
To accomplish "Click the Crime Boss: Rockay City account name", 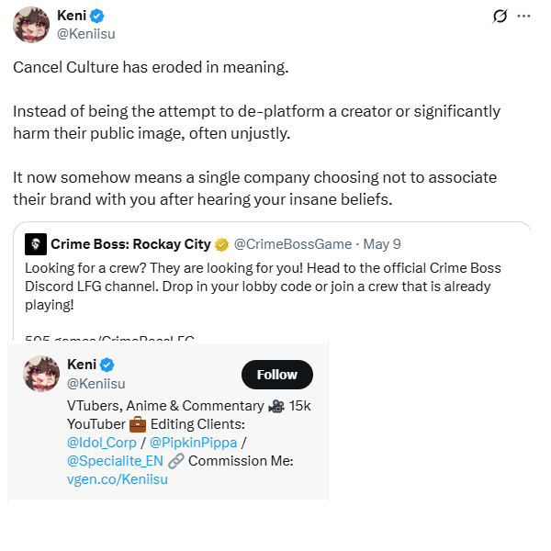I will [x=129, y=244].
